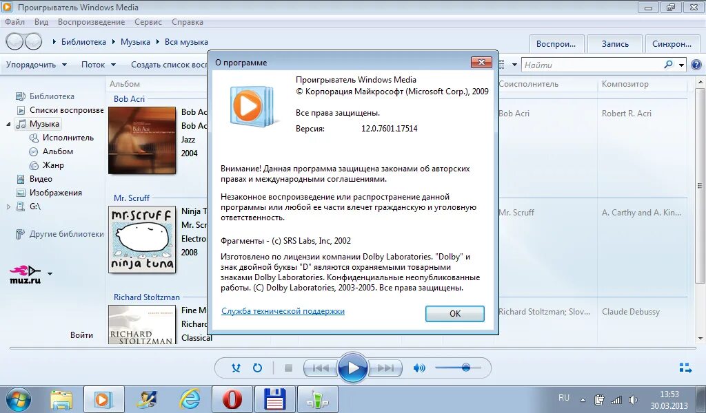Click Музыка in the breadcrumb
The width and height of the screenshot is (706, 413).
click(135, 42)
